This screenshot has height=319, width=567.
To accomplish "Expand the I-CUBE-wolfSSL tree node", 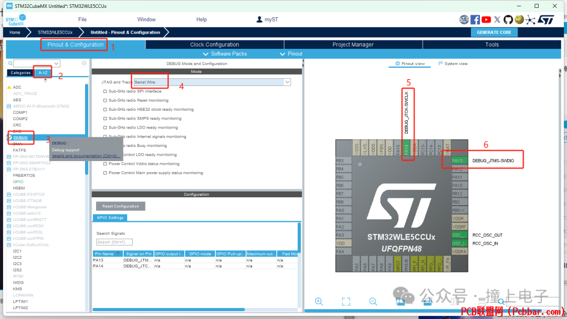I will (9, 232).
